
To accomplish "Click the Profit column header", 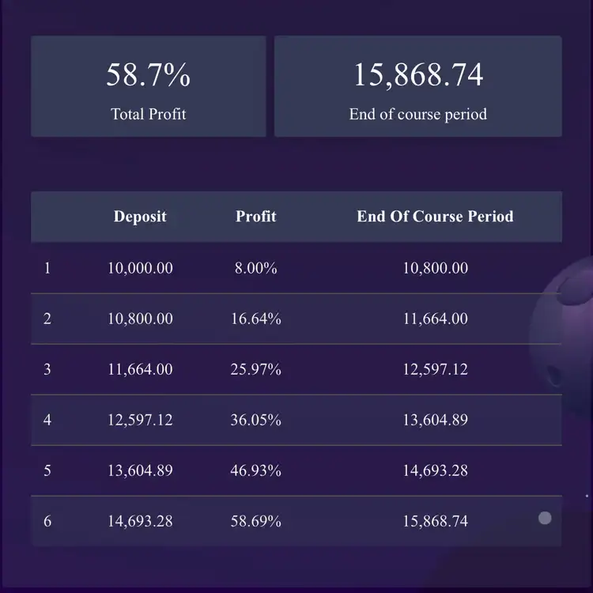I will point(256,217).
